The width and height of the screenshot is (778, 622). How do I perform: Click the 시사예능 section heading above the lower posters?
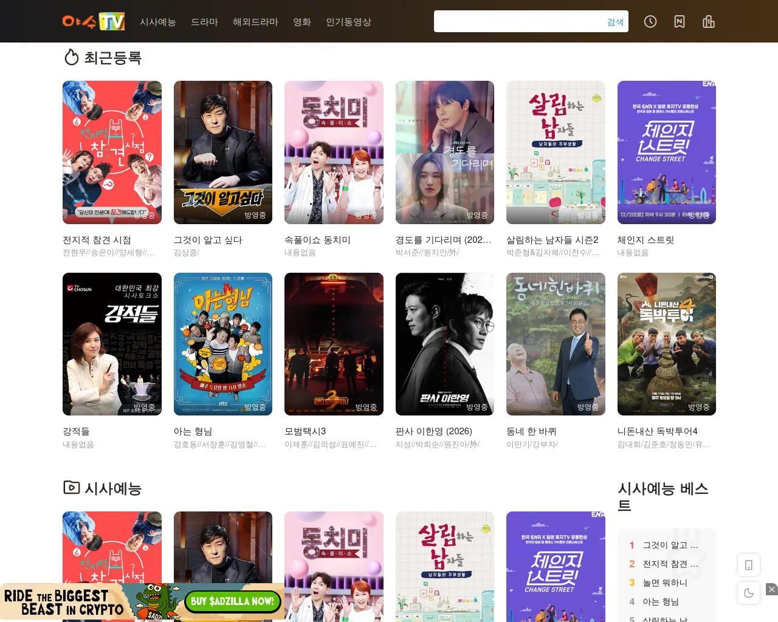coord(112,488)
